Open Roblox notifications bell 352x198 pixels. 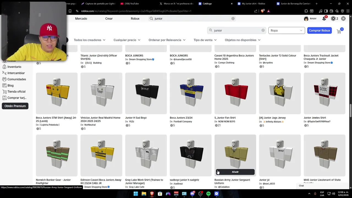324,18
